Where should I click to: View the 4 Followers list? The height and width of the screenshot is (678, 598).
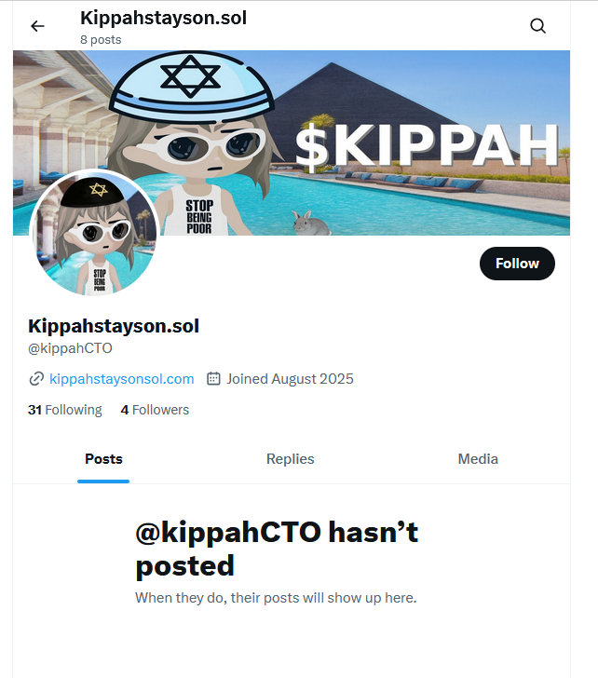tap(155, 410)
